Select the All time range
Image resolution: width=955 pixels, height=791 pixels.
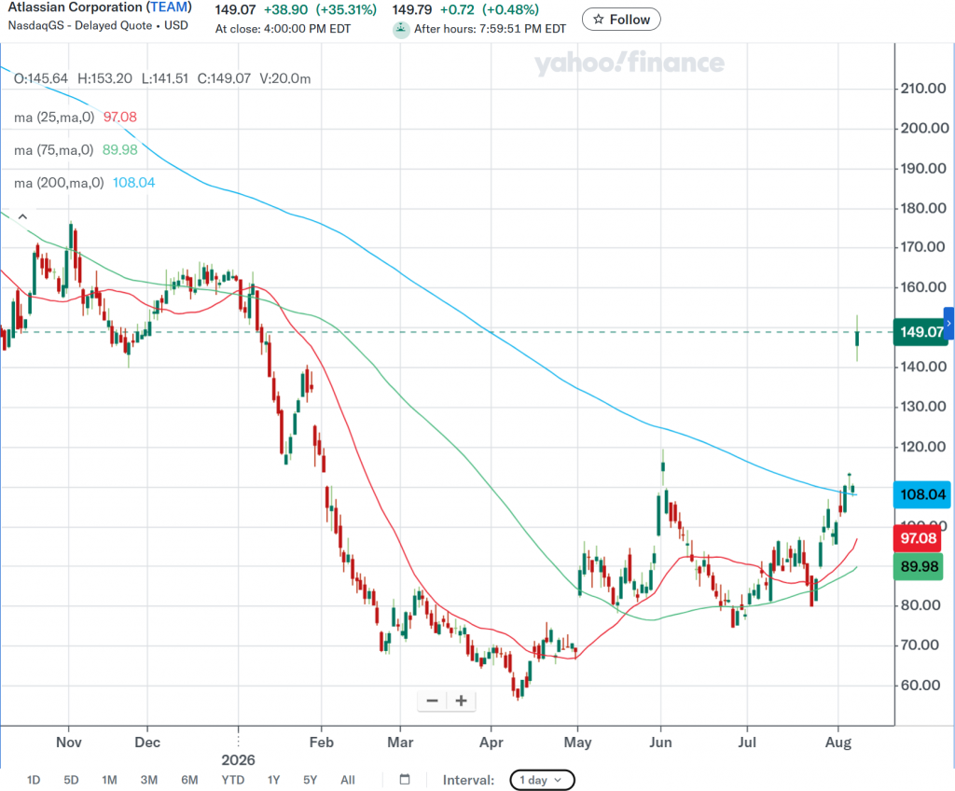[348, 780]
